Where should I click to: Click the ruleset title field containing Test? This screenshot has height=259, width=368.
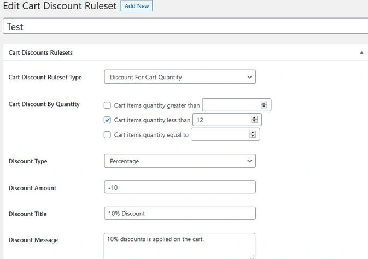(x=185, y=26)
